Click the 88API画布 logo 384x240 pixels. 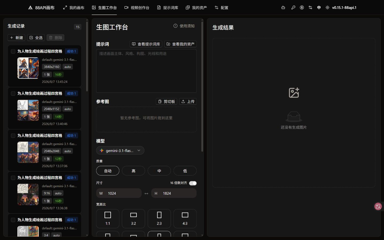41,8
